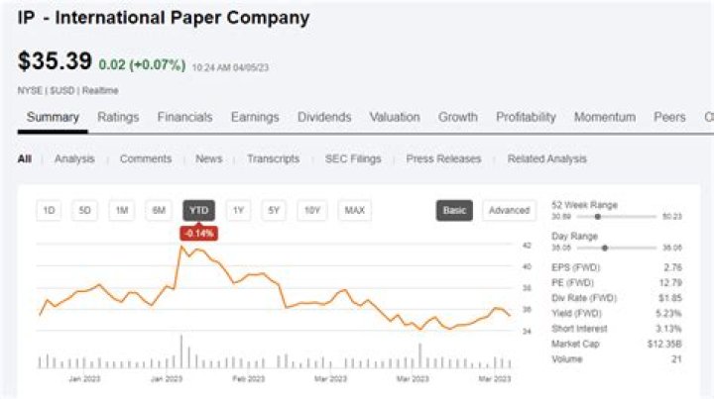The image size is (714, 399).
Task: Switch to the Financials tab
Action: [x=184, y=117]
